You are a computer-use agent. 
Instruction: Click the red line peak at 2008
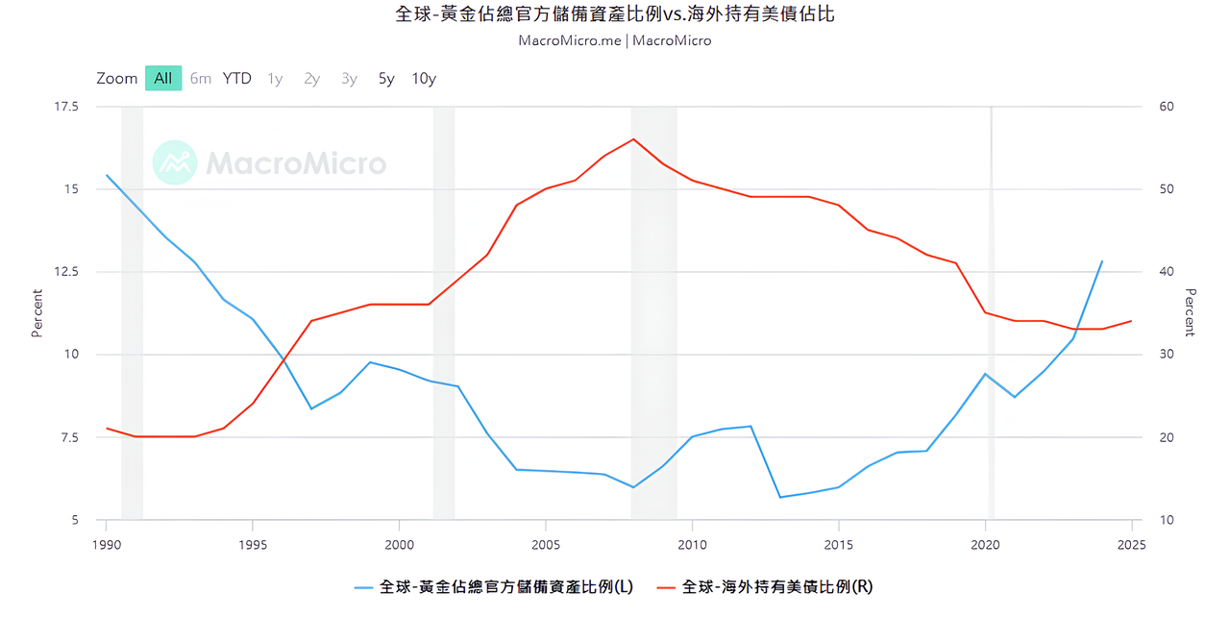pos(633,139)
